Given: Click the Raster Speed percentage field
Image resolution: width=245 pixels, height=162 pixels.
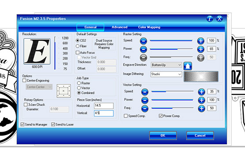Looking at the screenshot, I should 211,40.
